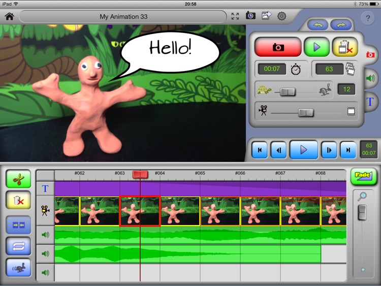
Task: Open the settings gear
Action: tap(281, 16)
